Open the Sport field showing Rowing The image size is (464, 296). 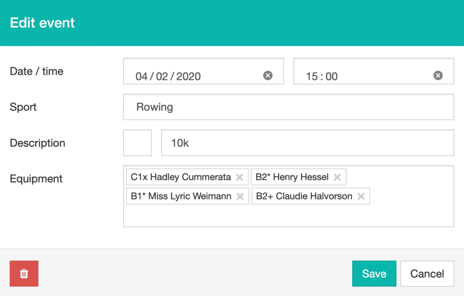[x=289, y=107]
